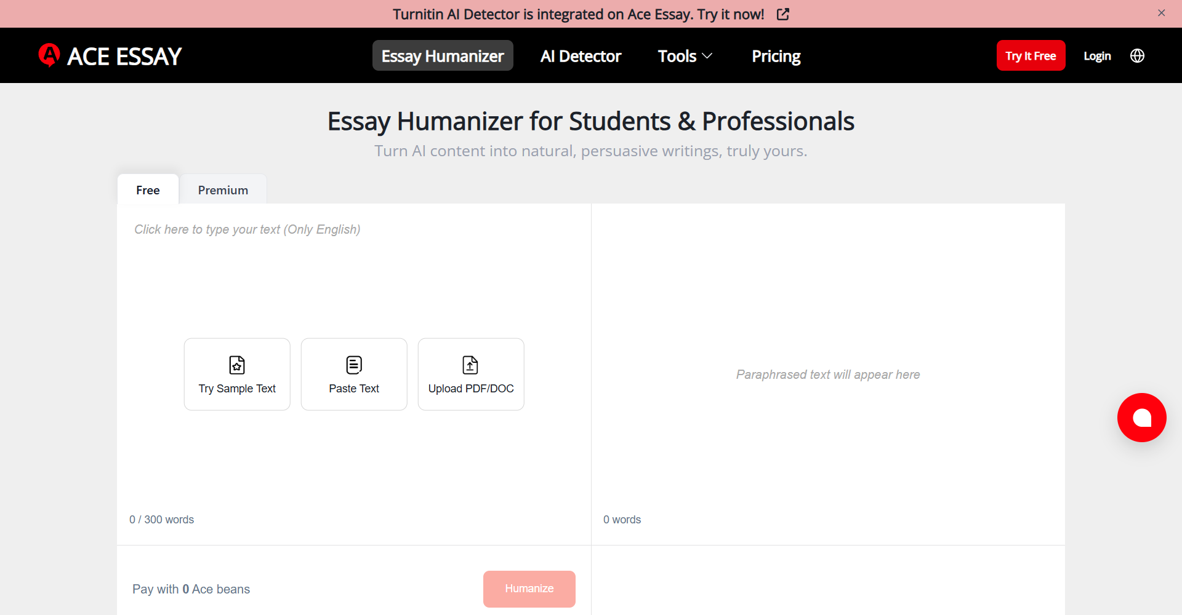1182x615 pixels.
Task: Click the Try It Free button
Action: pyautogui.click(x=1031, y=56)
